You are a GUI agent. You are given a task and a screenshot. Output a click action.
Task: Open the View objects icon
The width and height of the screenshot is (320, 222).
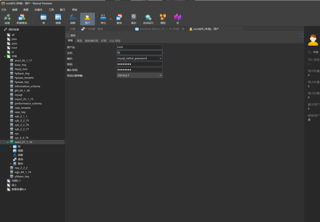(58, 19)
